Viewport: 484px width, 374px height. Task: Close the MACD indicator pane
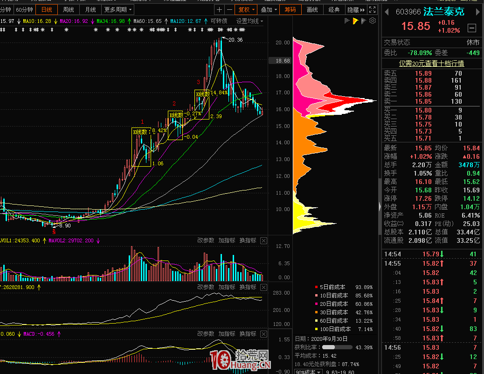[263, 334]
